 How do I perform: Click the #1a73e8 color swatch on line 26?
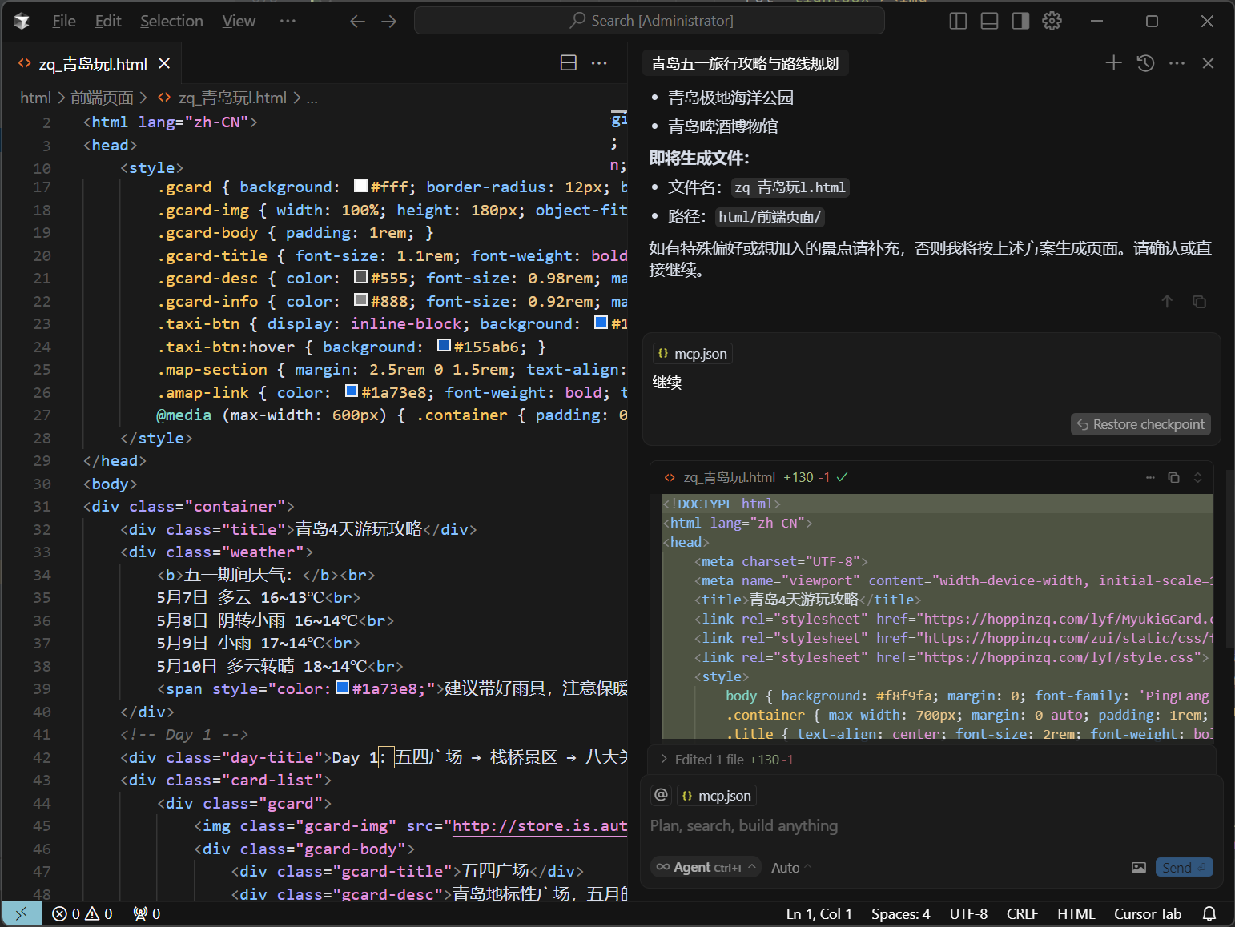(x=351, y=391)
